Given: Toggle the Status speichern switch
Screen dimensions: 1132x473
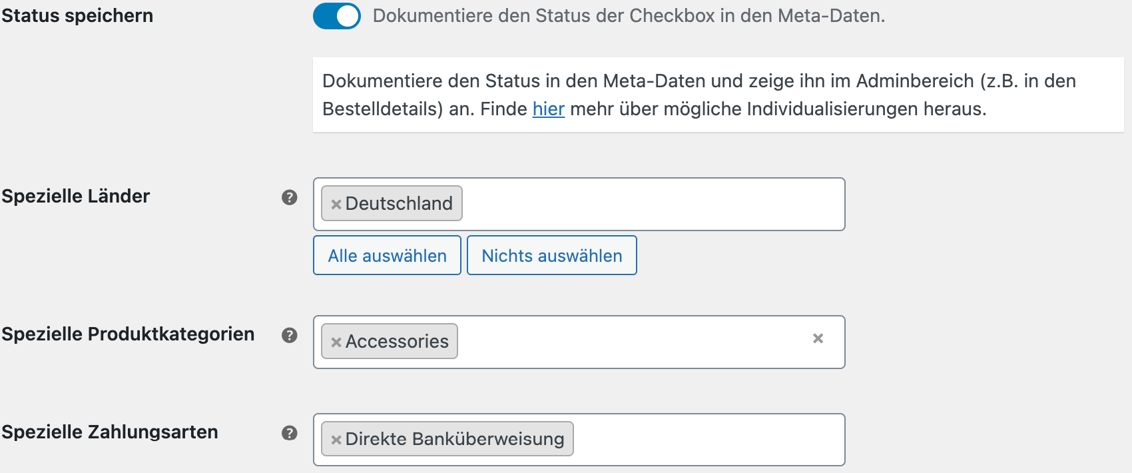Looking at the screenshot, I should pyautogui.click(x=337, y=16).
